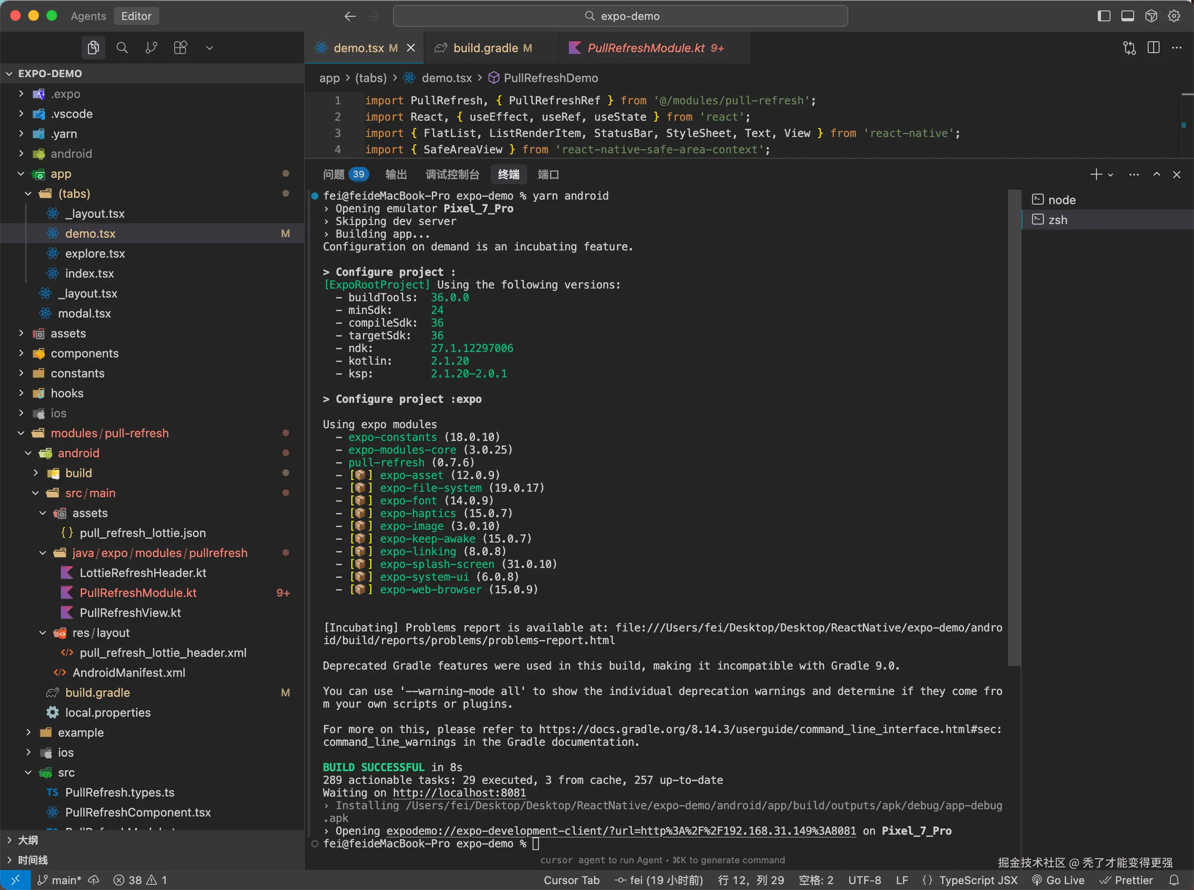Click the http://localhost:8081 link
Screen dimensions: 1194x890
click(459, 792)
